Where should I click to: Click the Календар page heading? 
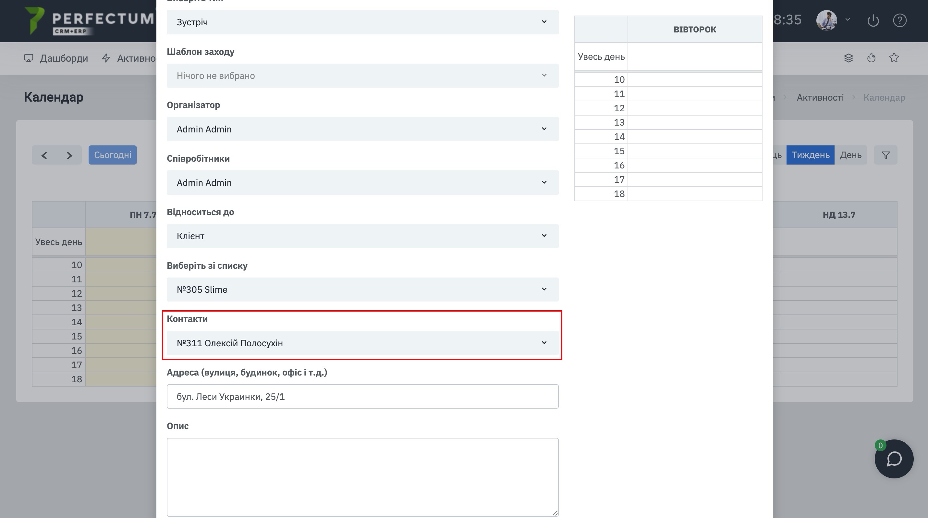click(54, 97)
